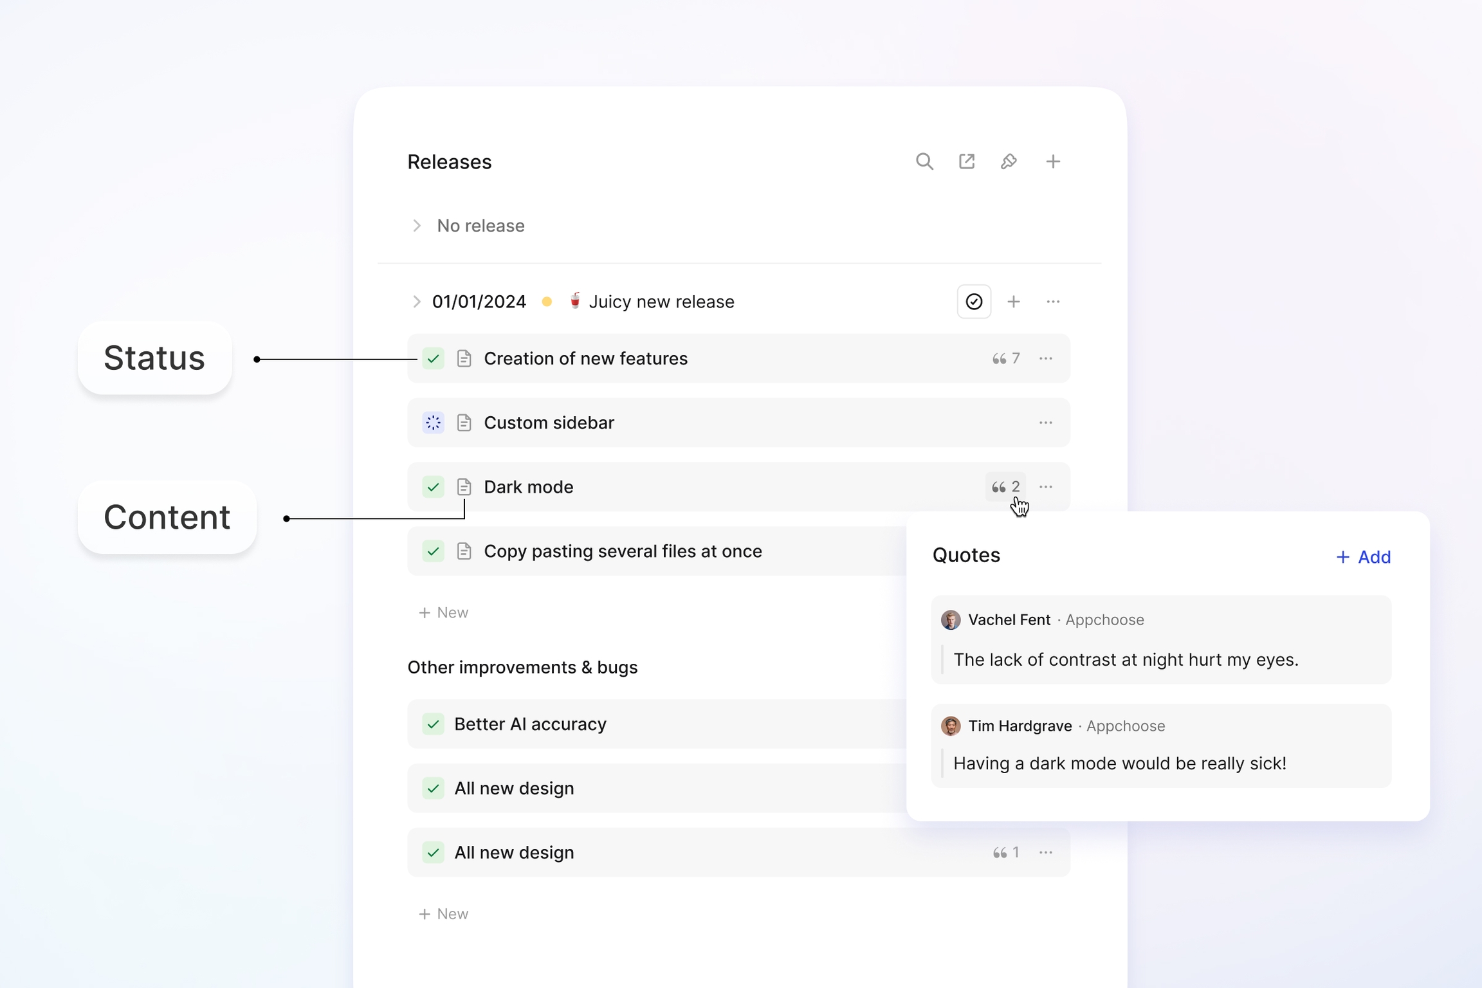The height and width of the screenshot is (988, 1482).
Task: Click document icon next to Custom sidebar
Action: [x=464, y=423]
